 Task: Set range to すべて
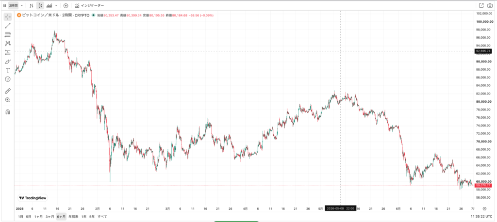coord(102,217)
